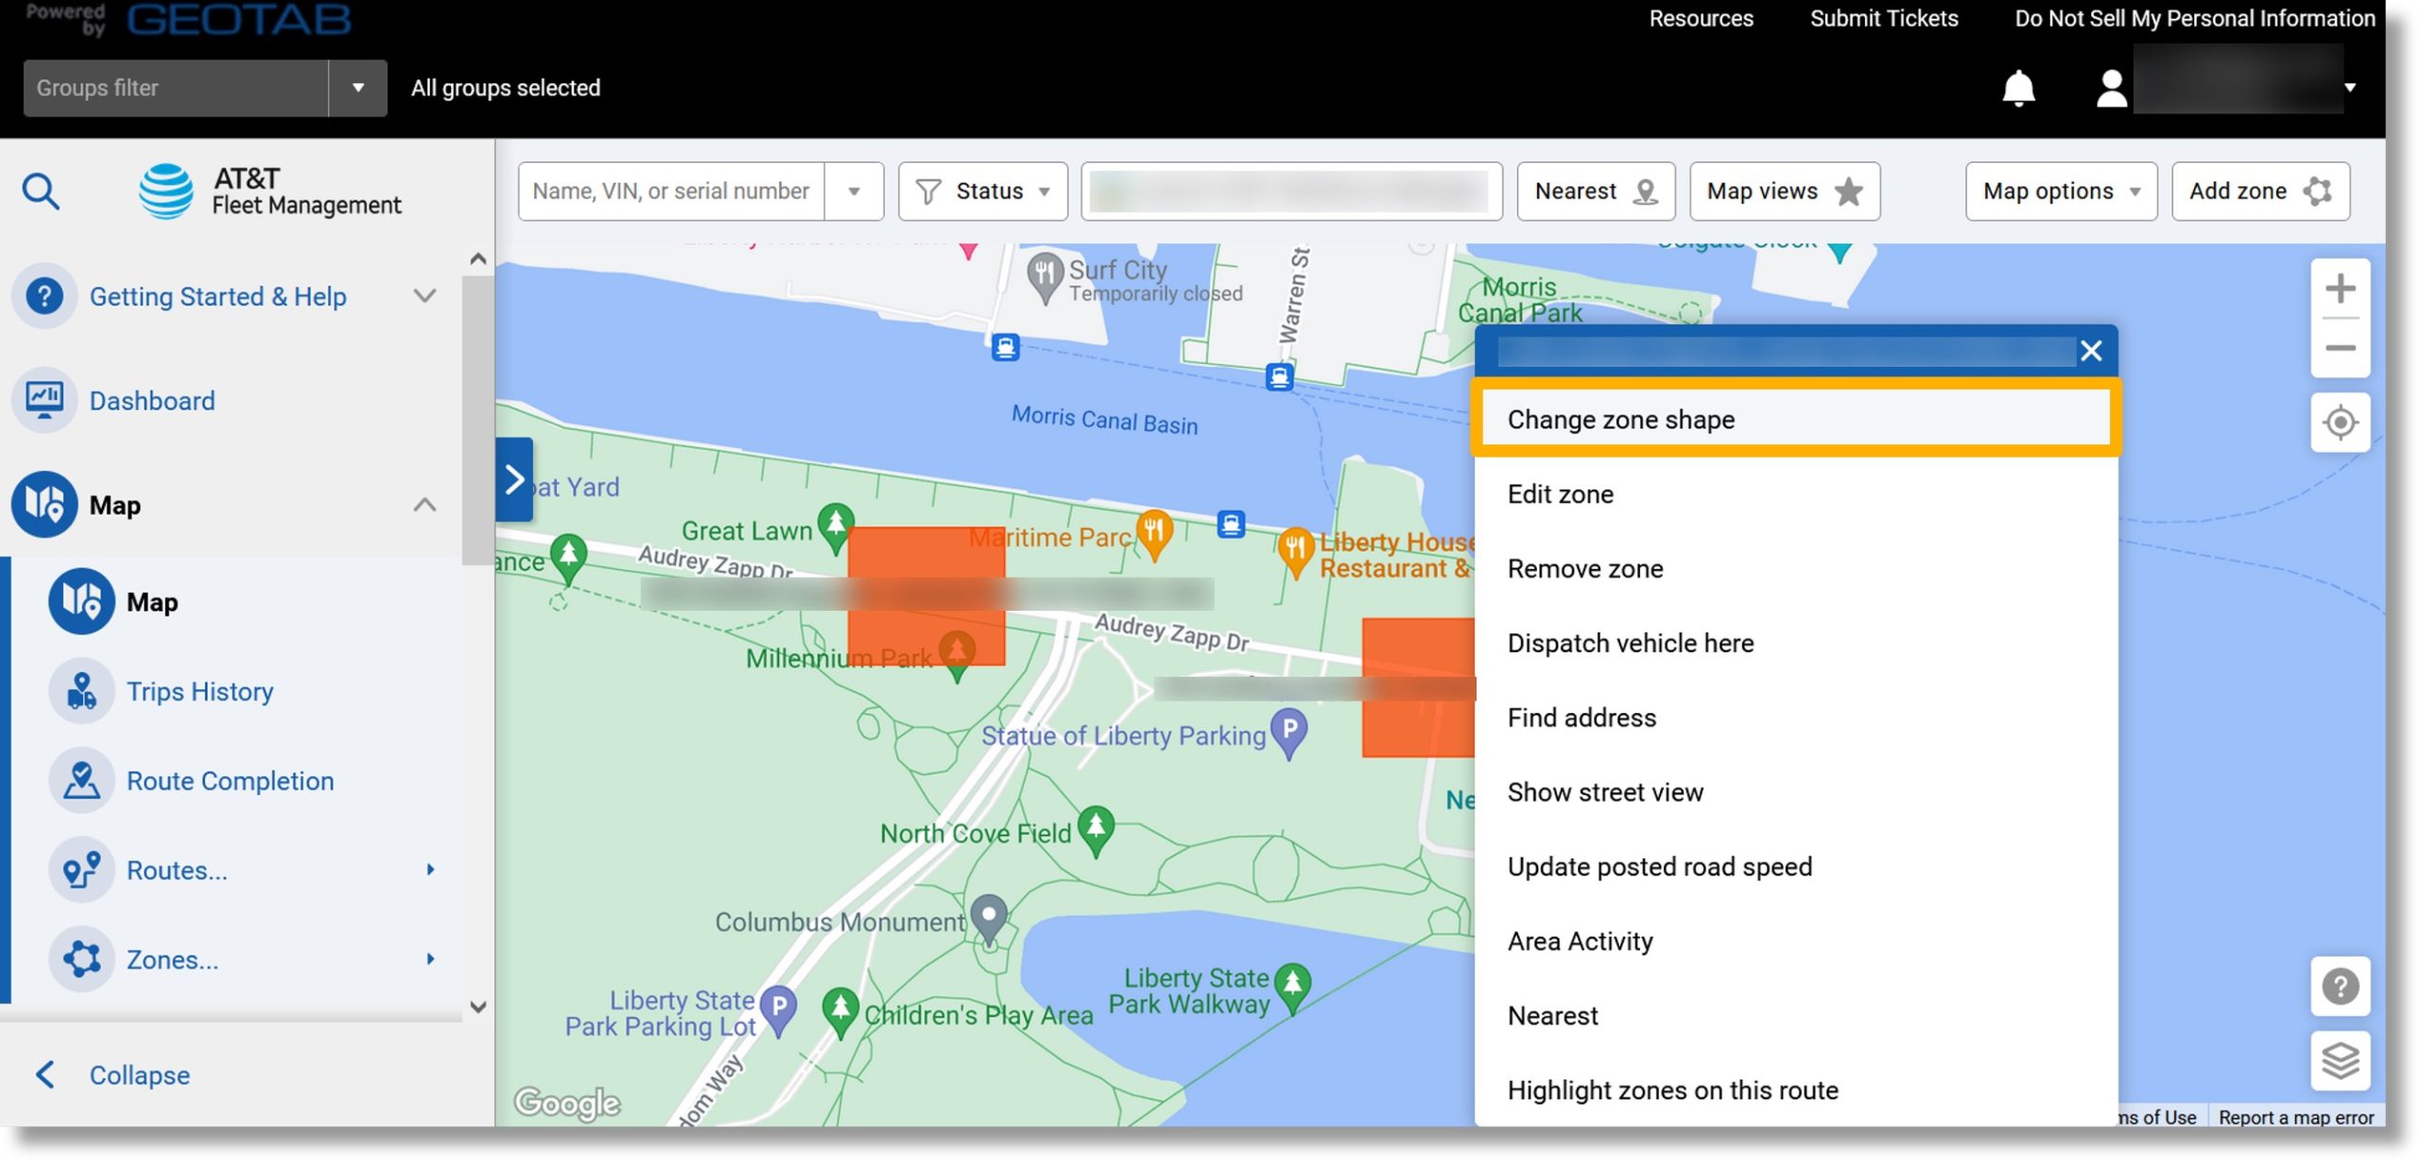The width and height of the screenshot is (2420, 1161).
Task: Click the Routes icon in the sidebar
Action: point(81,870)
